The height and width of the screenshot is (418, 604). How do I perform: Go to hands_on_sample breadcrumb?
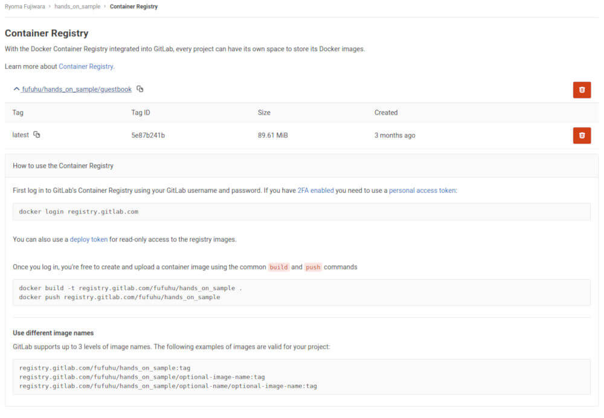tap(77, 7)
